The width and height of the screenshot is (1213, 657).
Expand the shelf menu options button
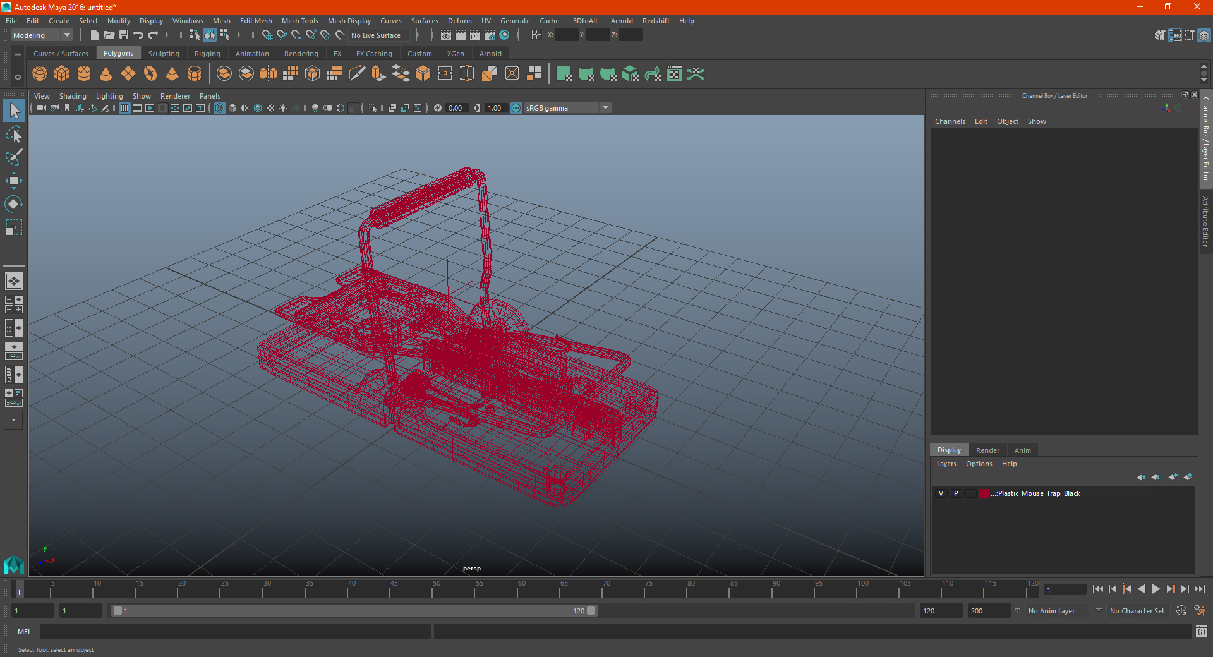coord(18,55)
